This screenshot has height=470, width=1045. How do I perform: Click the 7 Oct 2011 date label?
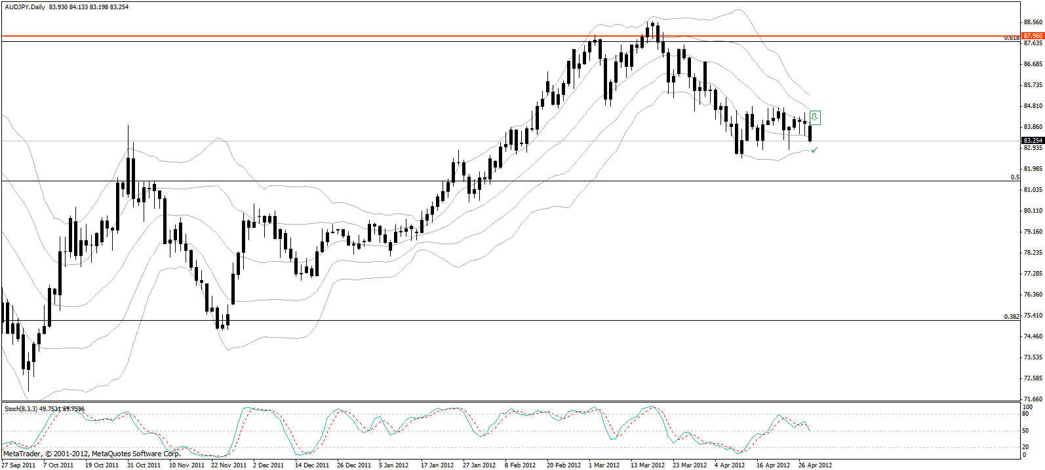[58, 465]
